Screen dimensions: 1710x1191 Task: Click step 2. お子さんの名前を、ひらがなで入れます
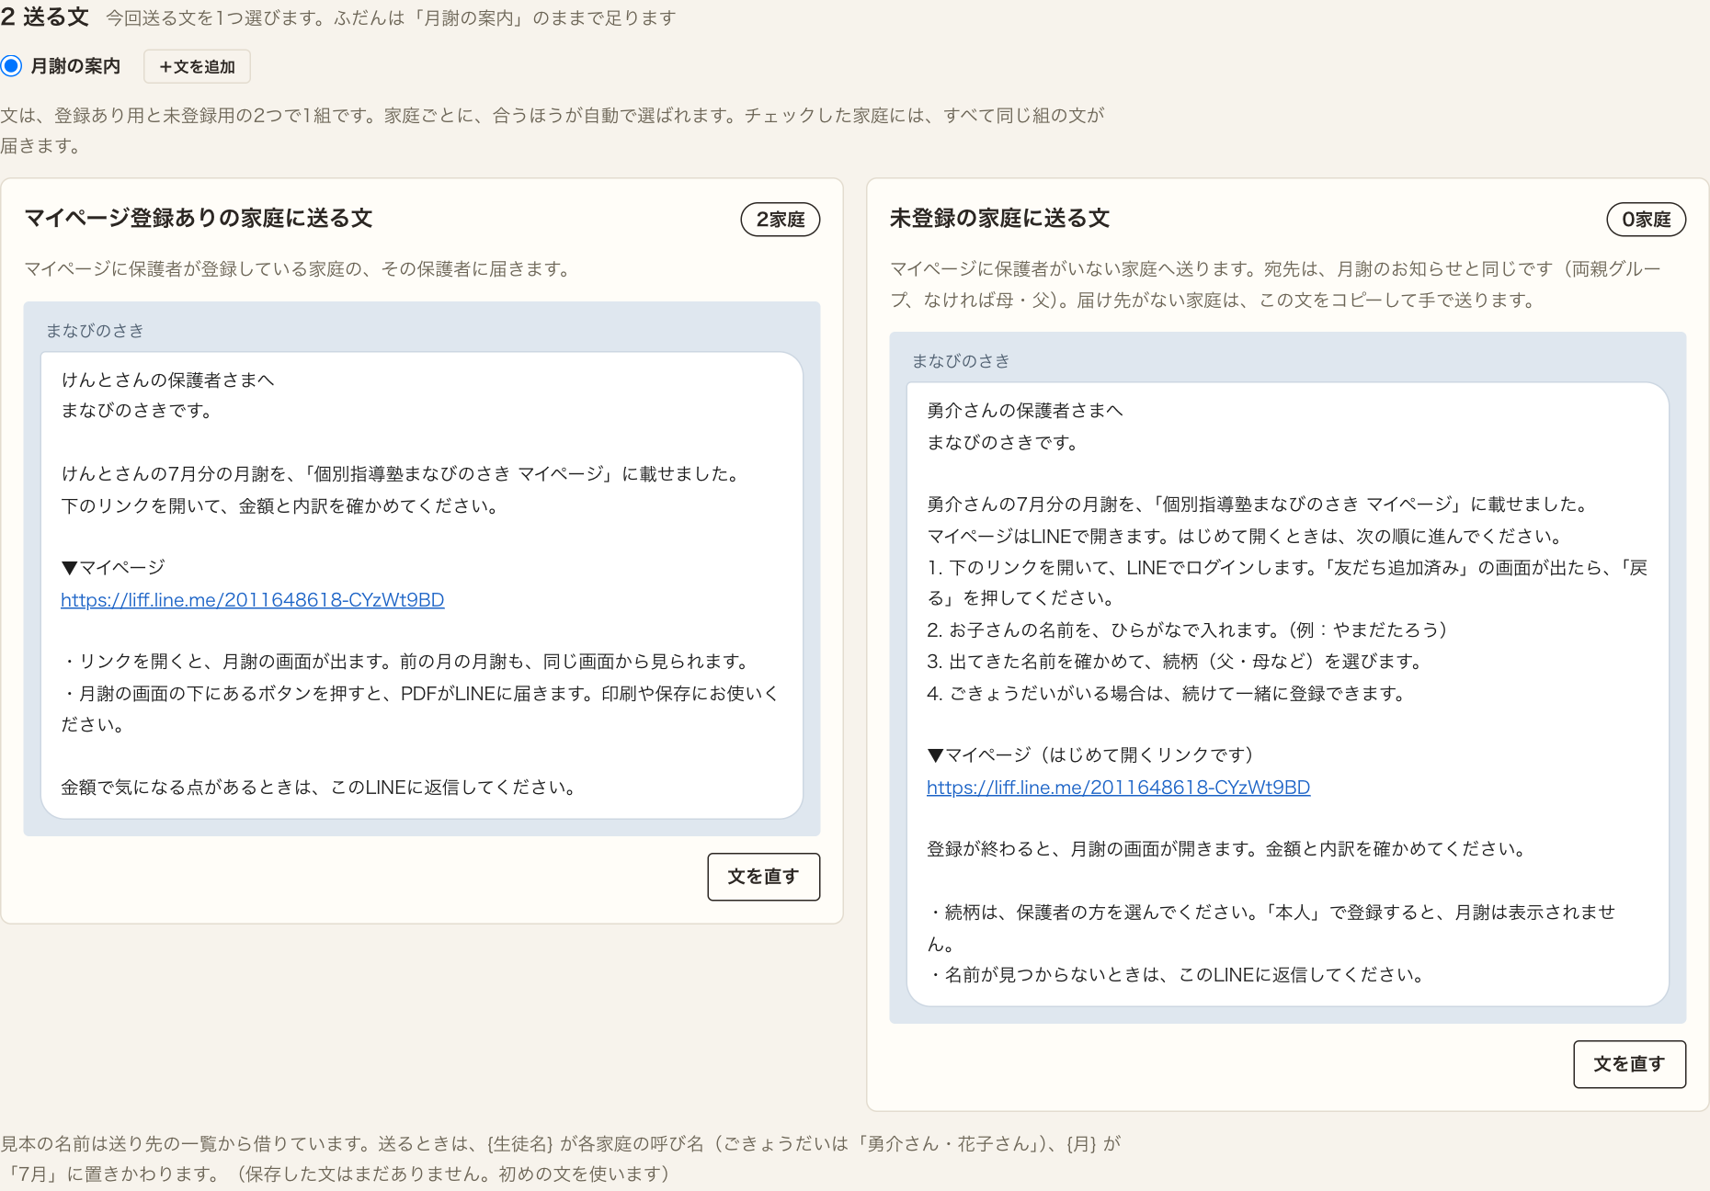click(x=1188, y=630)
